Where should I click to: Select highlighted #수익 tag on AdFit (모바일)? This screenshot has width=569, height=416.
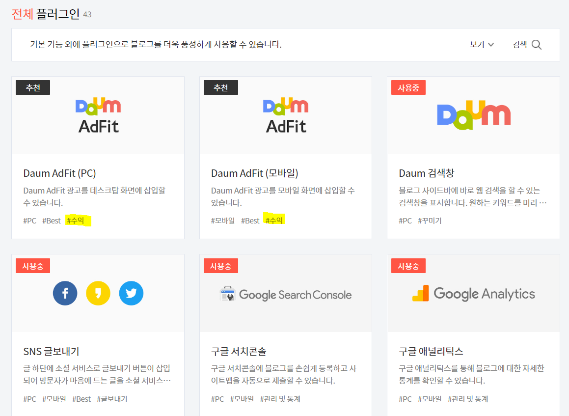(x=274, y=221)
